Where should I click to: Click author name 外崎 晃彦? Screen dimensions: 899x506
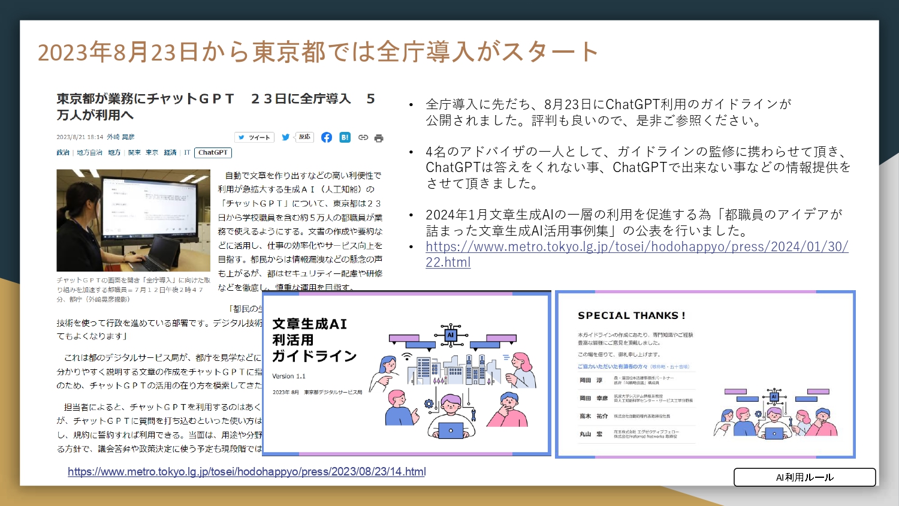(x=121, y=137)
